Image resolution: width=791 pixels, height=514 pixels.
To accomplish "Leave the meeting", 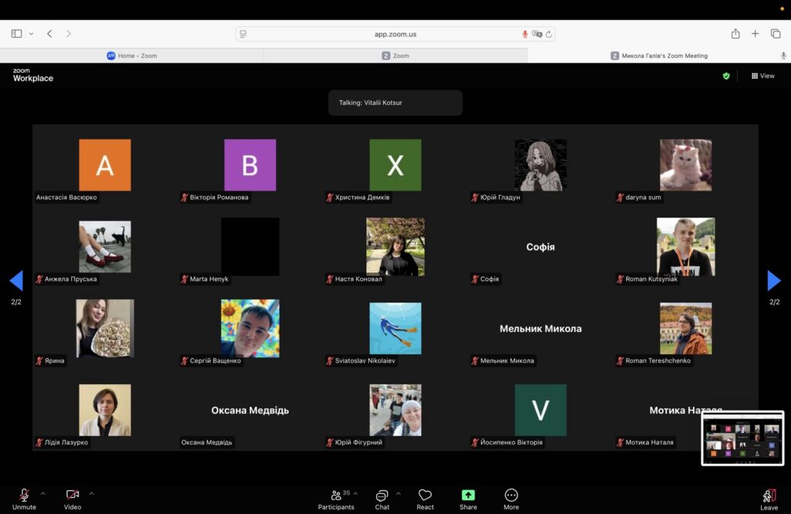I will pos(769,499).
